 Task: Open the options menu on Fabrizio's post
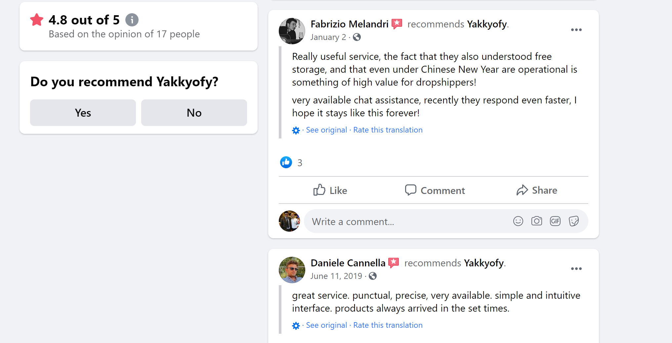coord(576,30)
